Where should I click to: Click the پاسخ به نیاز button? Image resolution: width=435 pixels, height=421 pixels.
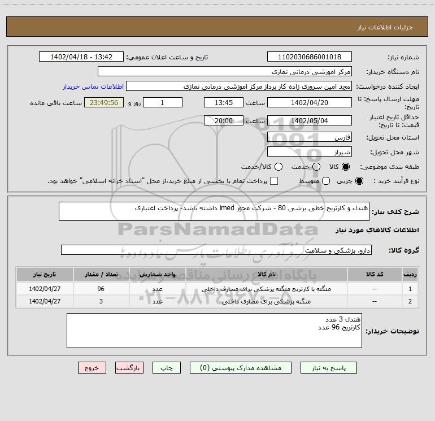coord(329,368)
